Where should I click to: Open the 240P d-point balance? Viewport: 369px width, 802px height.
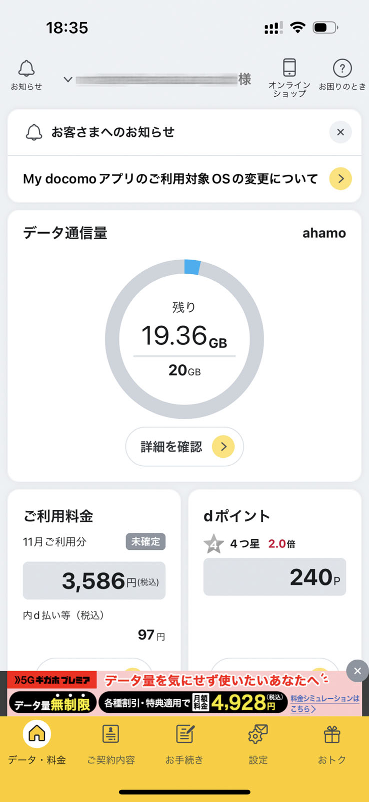coord(274,577)
